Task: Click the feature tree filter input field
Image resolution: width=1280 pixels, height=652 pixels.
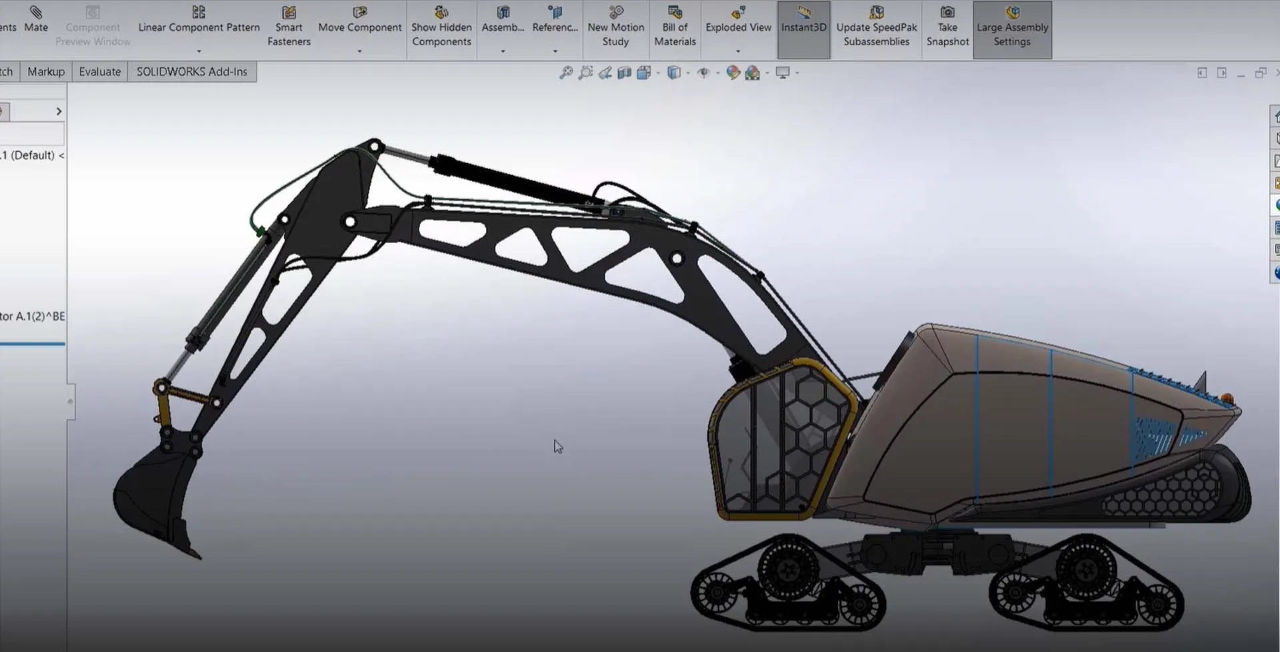Action: [32, 135]
